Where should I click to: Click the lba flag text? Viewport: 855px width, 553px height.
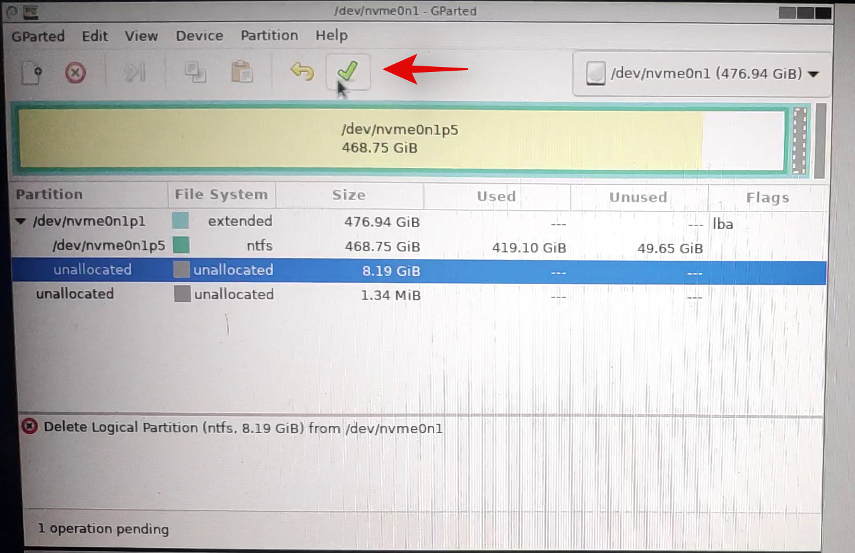tap(723, 224)
